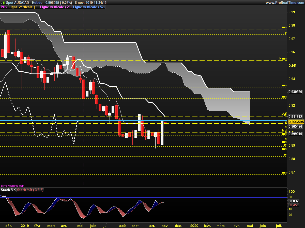Click the 0,92 price axis label

click(292, 105)
